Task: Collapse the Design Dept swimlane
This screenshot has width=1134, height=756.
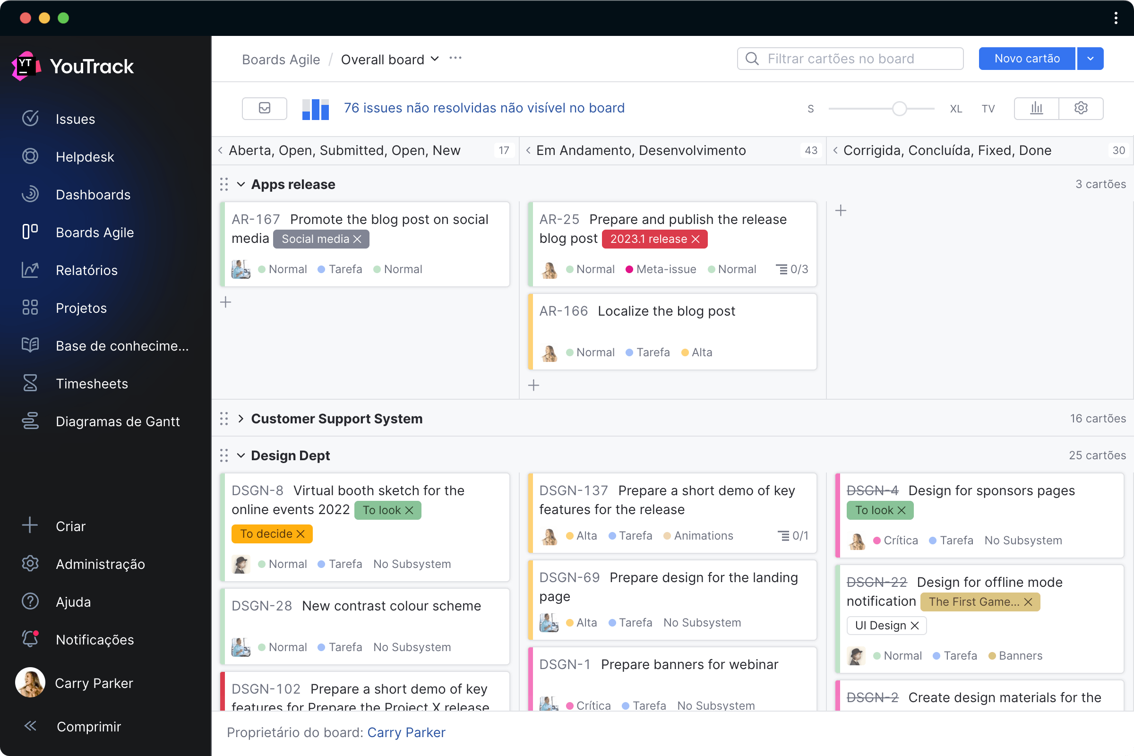Action: (241, 455)
